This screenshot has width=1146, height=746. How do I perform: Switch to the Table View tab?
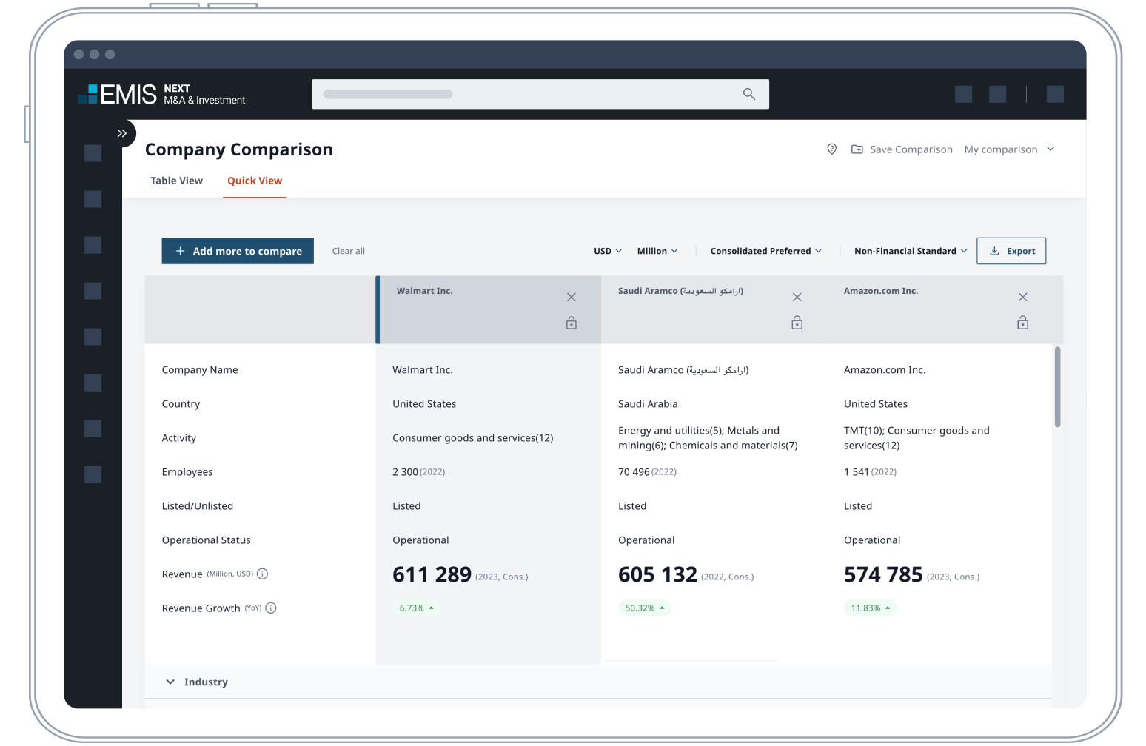[176, 181]
